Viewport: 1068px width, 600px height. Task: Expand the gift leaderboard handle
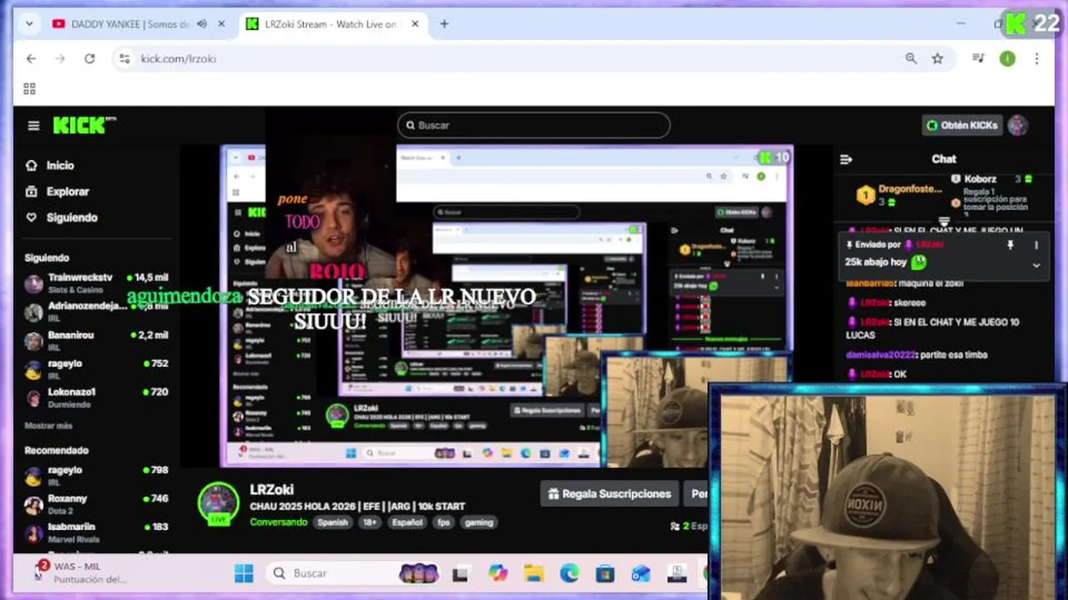[944, 222]
